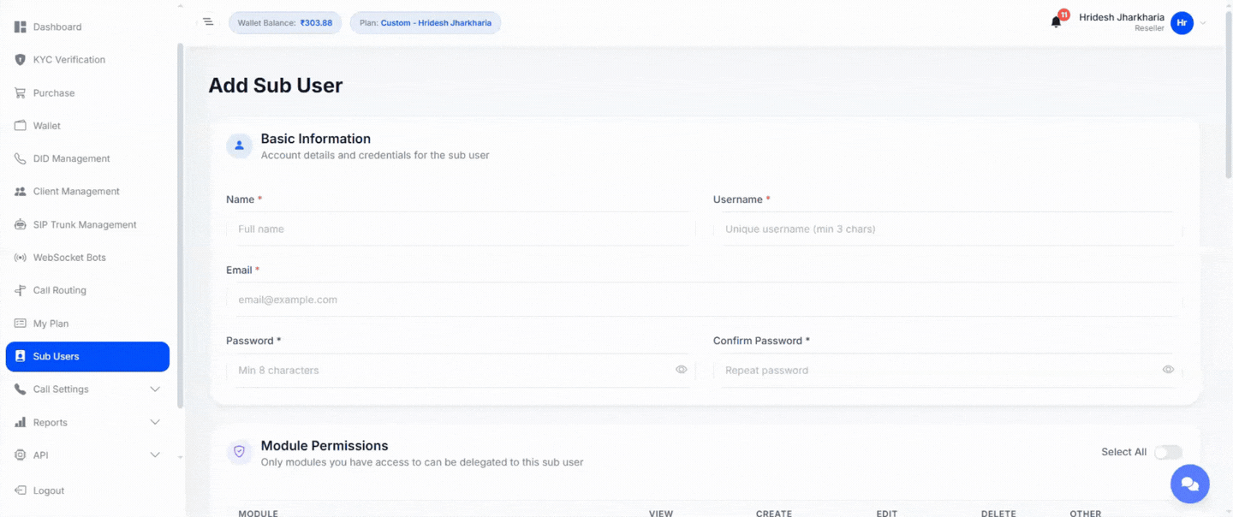Image resolution: width=1233 pixels, height=517 pixels.
Task: Click the Module Permissions shield icon
Action: 240,452
